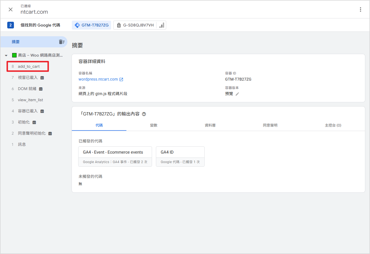This screenshot has width=370, height=254.
Task: Click the container ID text GTM-T7B27ZG
Action: point(238,79)
